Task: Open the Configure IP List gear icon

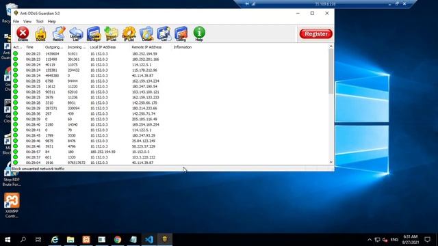Action: [x=129, y=33]
